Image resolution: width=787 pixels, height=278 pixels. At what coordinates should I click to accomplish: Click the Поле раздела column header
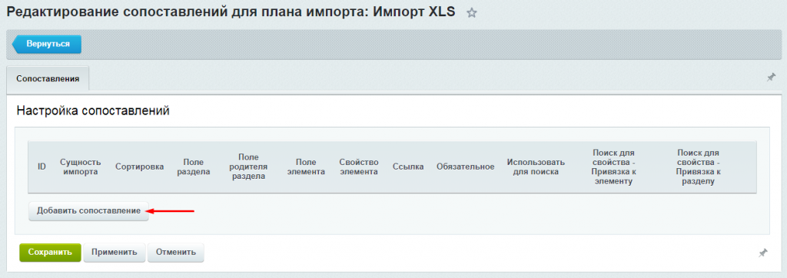(193, 167)
